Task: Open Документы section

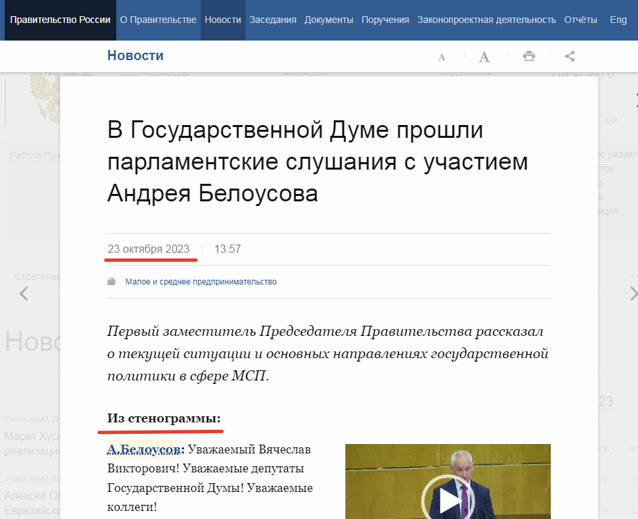Action: tap(328, 20)
